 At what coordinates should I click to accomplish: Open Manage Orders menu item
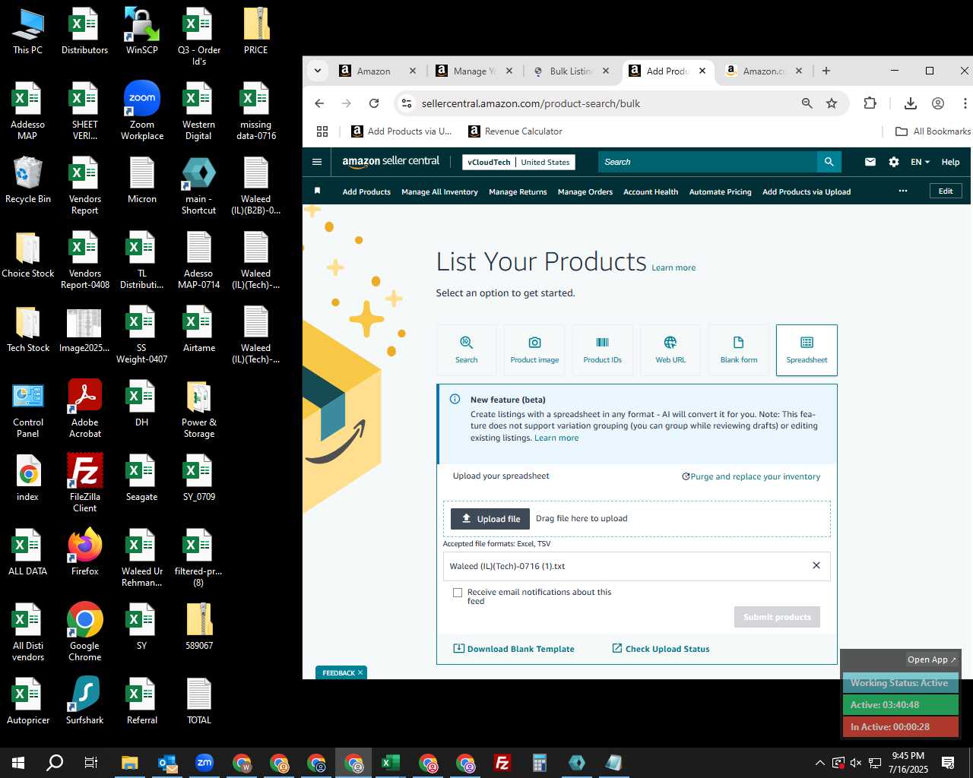click(585, 191)
